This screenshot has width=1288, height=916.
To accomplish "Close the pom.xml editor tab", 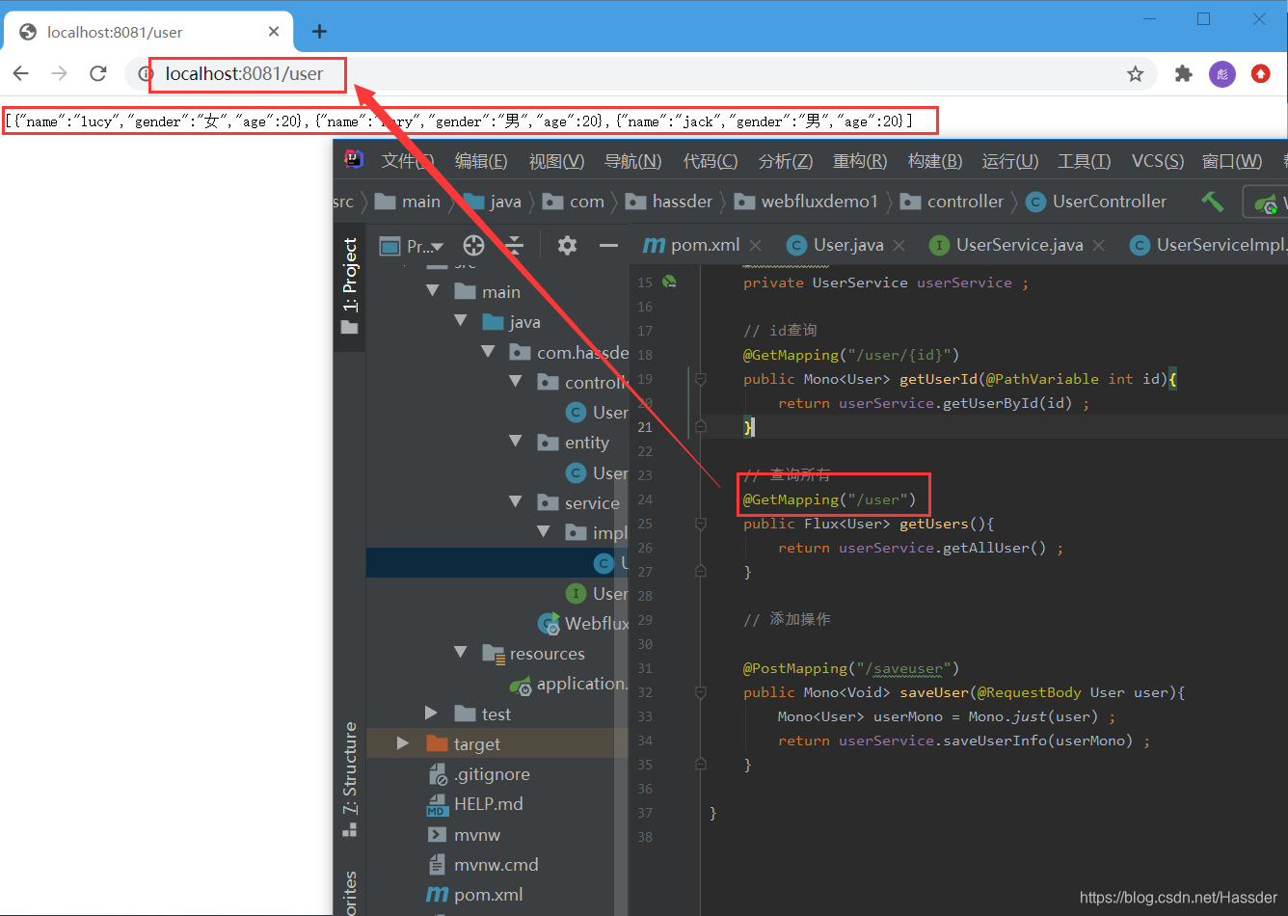I will click(x=755, y=246).
